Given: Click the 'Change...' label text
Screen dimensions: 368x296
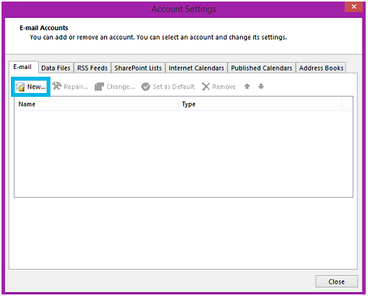Looking at the screenshot, I should pos(120,87).
